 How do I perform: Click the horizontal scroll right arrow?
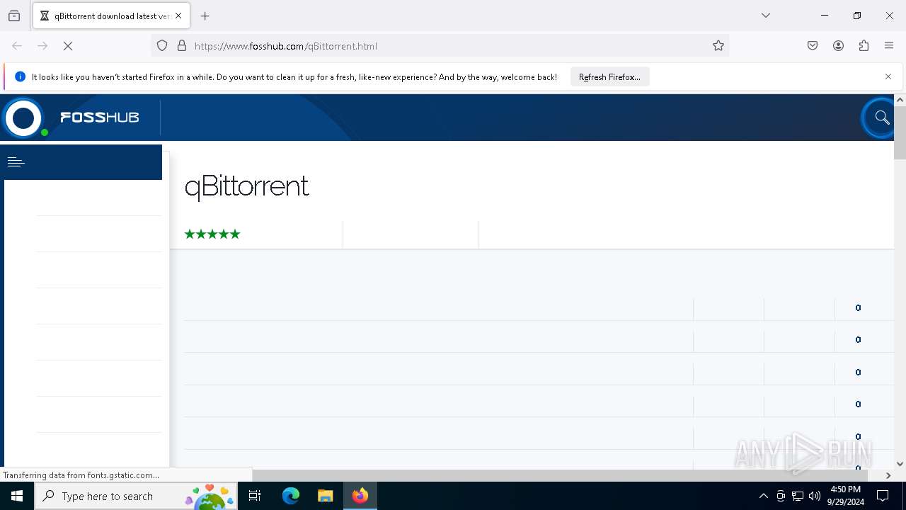tap(888, 475)
